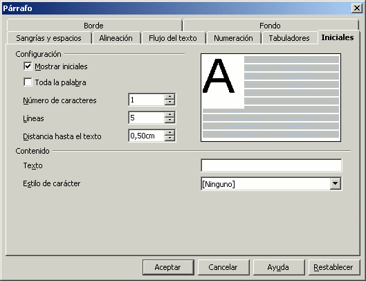Open the Tabuladores tab

click(x=289, y=38)
